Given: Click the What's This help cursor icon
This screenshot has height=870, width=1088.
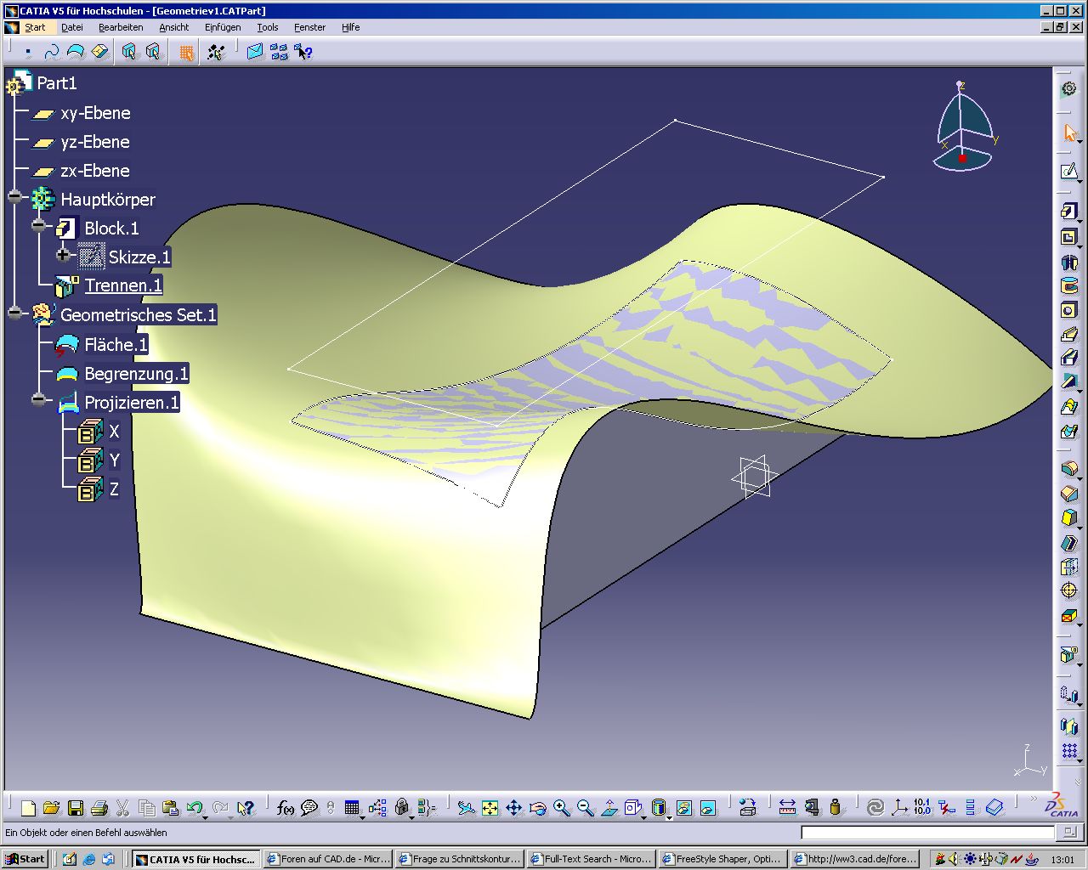Looking at the screenshot, I should coord(303,52).
